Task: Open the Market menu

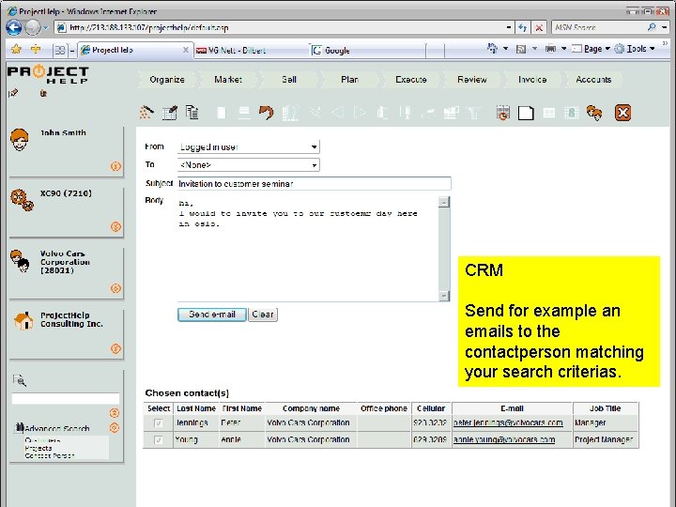Action: (228, 80)
